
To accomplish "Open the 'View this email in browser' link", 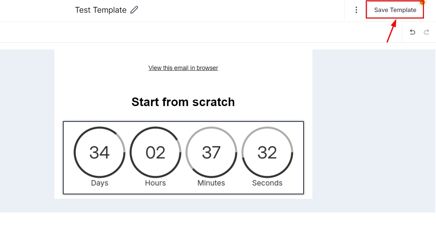I will (x=183, y=68).
